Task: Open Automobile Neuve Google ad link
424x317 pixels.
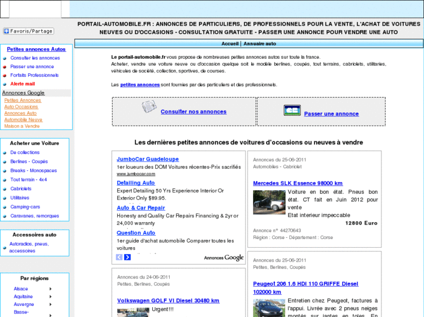Action: tap(23, 120)
